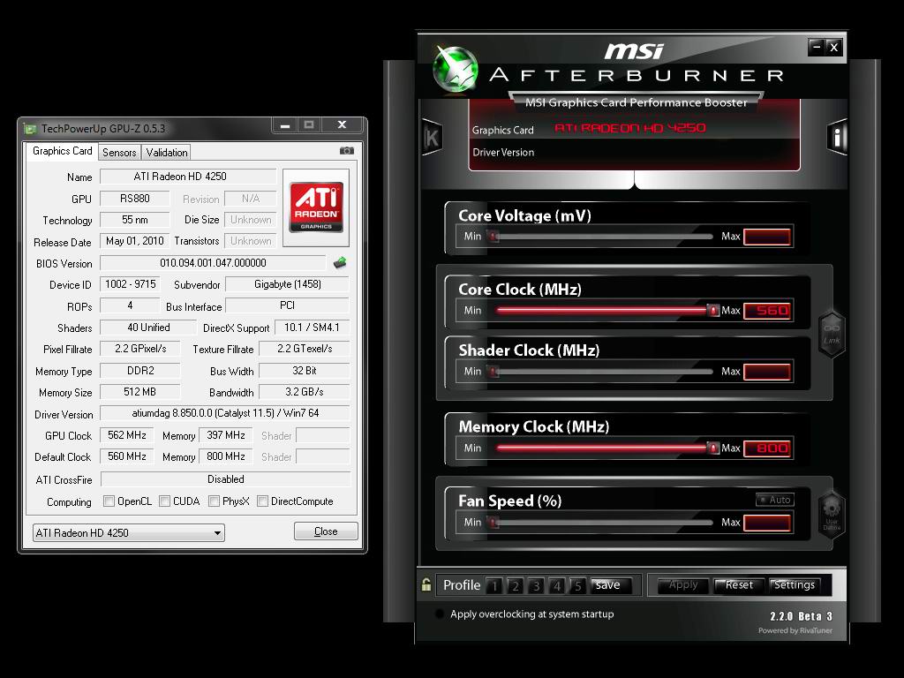Open Afterburner Settings
This screenshot has width=904, height=678.
(x=794, y=585)
